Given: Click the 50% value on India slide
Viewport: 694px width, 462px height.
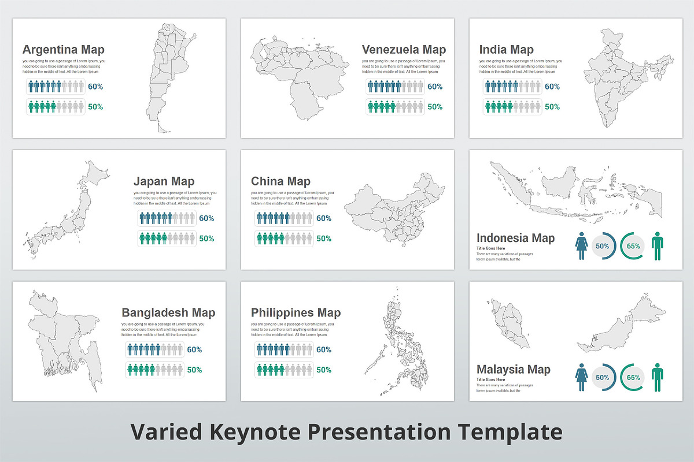Looking at the screenshot, I should point(552,107).
